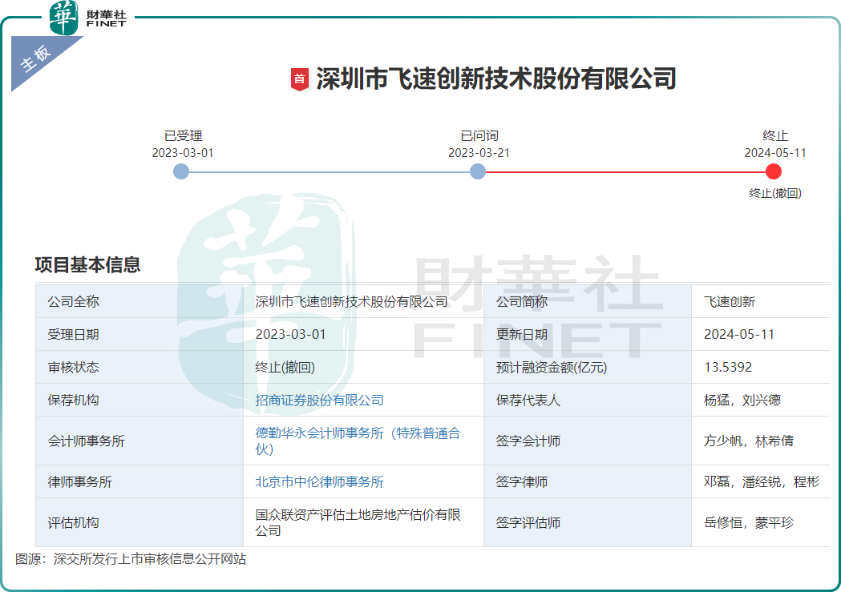Viewport: 841px width, 608px height.
Task: Select the 已受理 timeline marker dot
Action: pyautogui.click(x=181, y=172)
